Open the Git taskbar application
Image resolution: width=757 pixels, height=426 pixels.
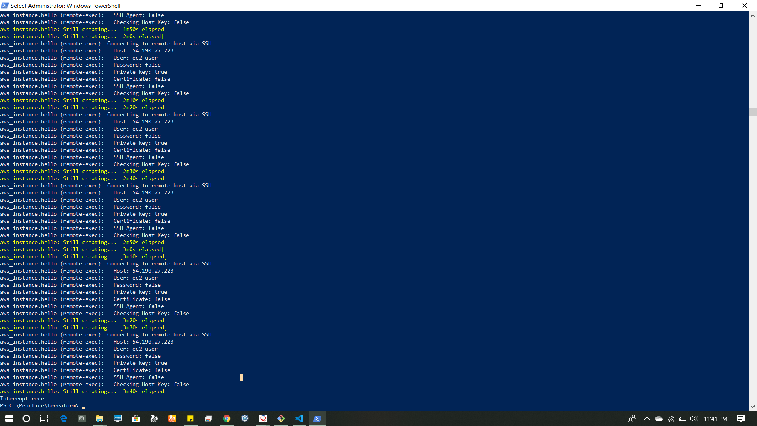(281, 419)
